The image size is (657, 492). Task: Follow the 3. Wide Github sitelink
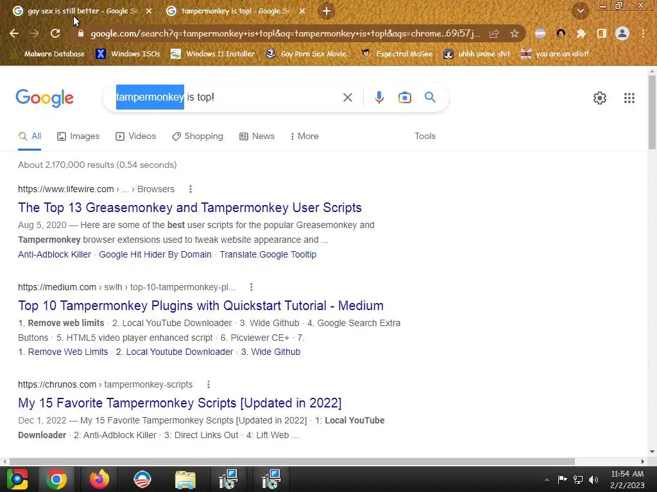271,352
